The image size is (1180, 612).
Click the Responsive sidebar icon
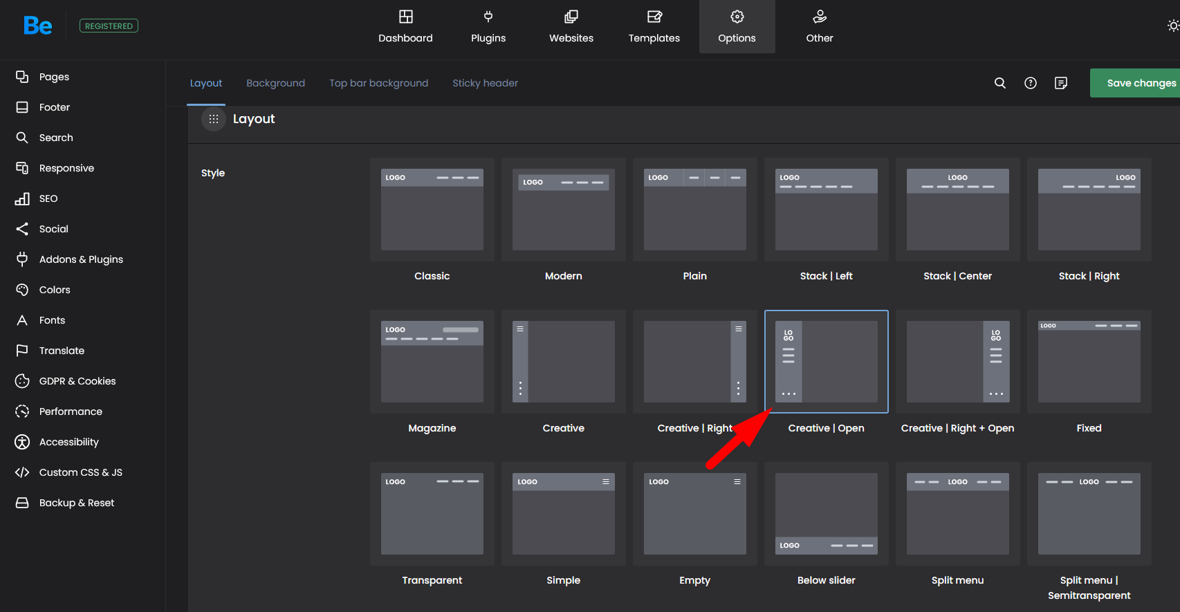pyautogui.click(x=22, y=168)
